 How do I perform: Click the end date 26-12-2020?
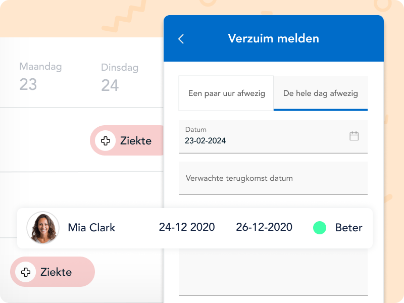[x=264, y=227]
